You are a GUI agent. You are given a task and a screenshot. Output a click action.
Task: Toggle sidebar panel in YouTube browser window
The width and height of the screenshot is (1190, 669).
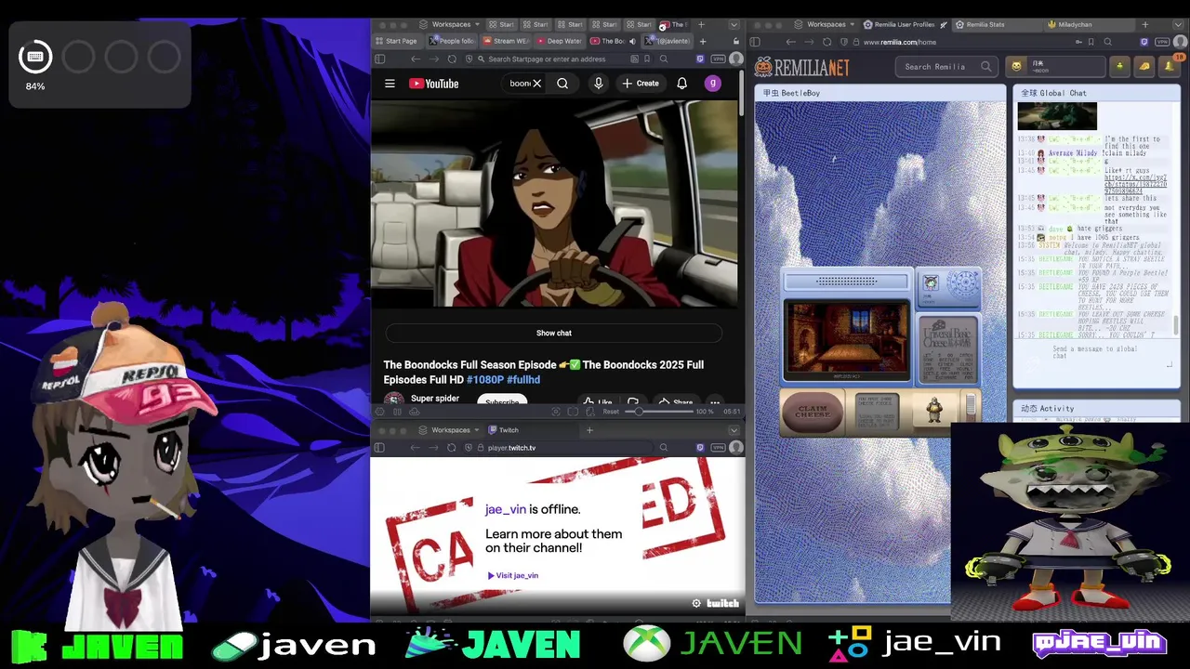379,59
